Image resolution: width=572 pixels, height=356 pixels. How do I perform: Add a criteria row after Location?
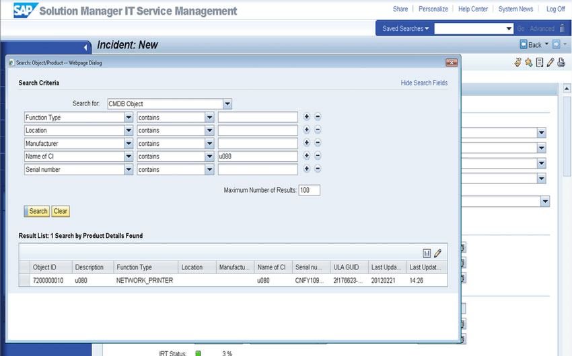306,130
